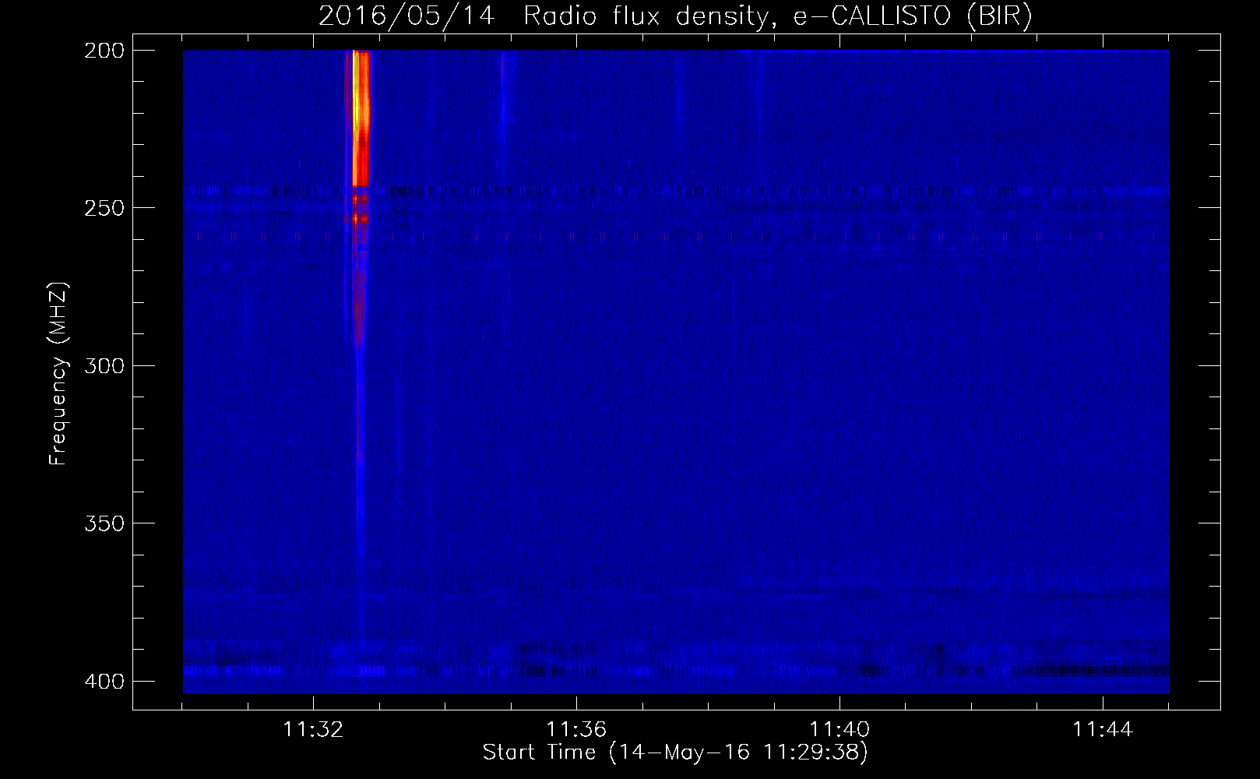Click the plot title "Radio flux density, e-CALLISTO (BIR)"
1260x779 pixels.
click(777, 16)
